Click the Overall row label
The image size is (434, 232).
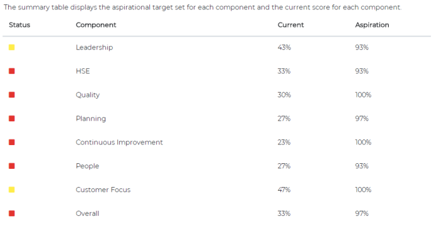point(87,213)
